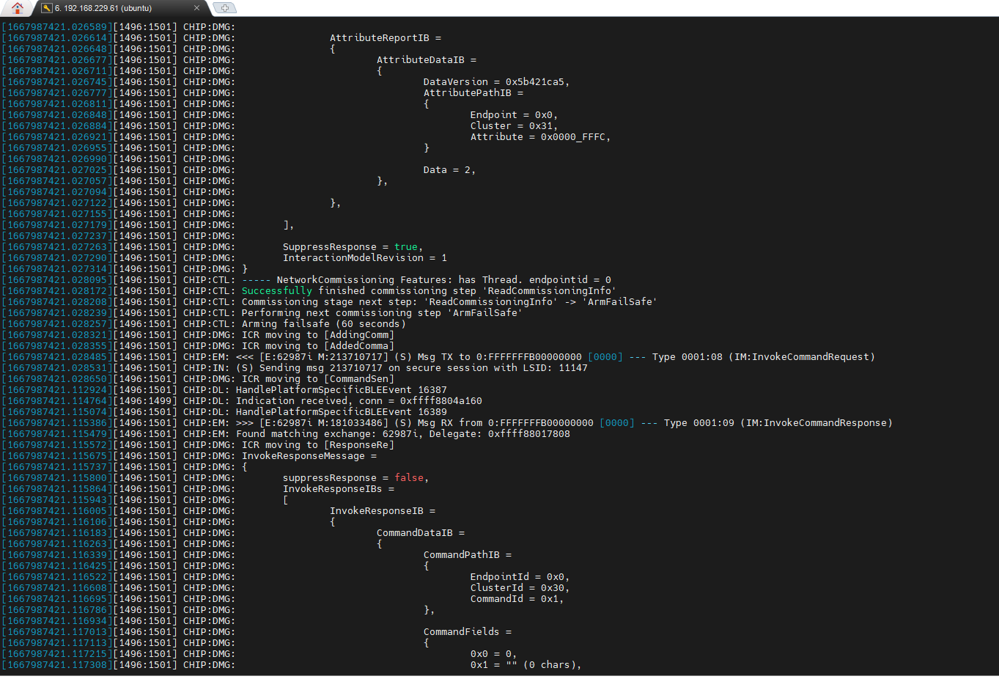Select 'ICR moving to [AddingComm]' line
The width and height of the screenshot is (999, 679).
pyautogui.click(x=318, y=335)
